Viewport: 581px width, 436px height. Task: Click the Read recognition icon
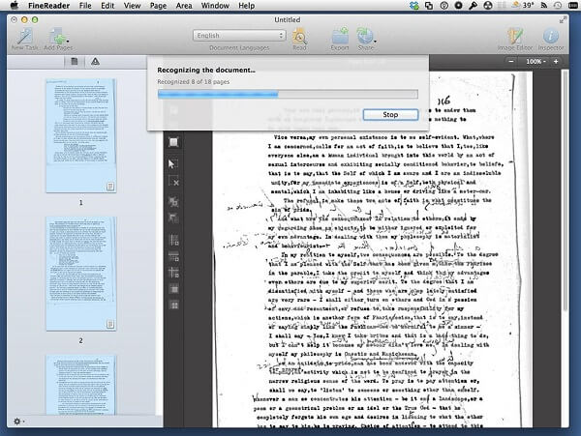pos(300,37)
